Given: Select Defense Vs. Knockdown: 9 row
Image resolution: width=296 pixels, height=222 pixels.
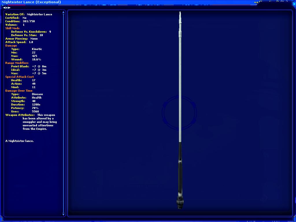Looking at the screenshot, I should point(31,32).
